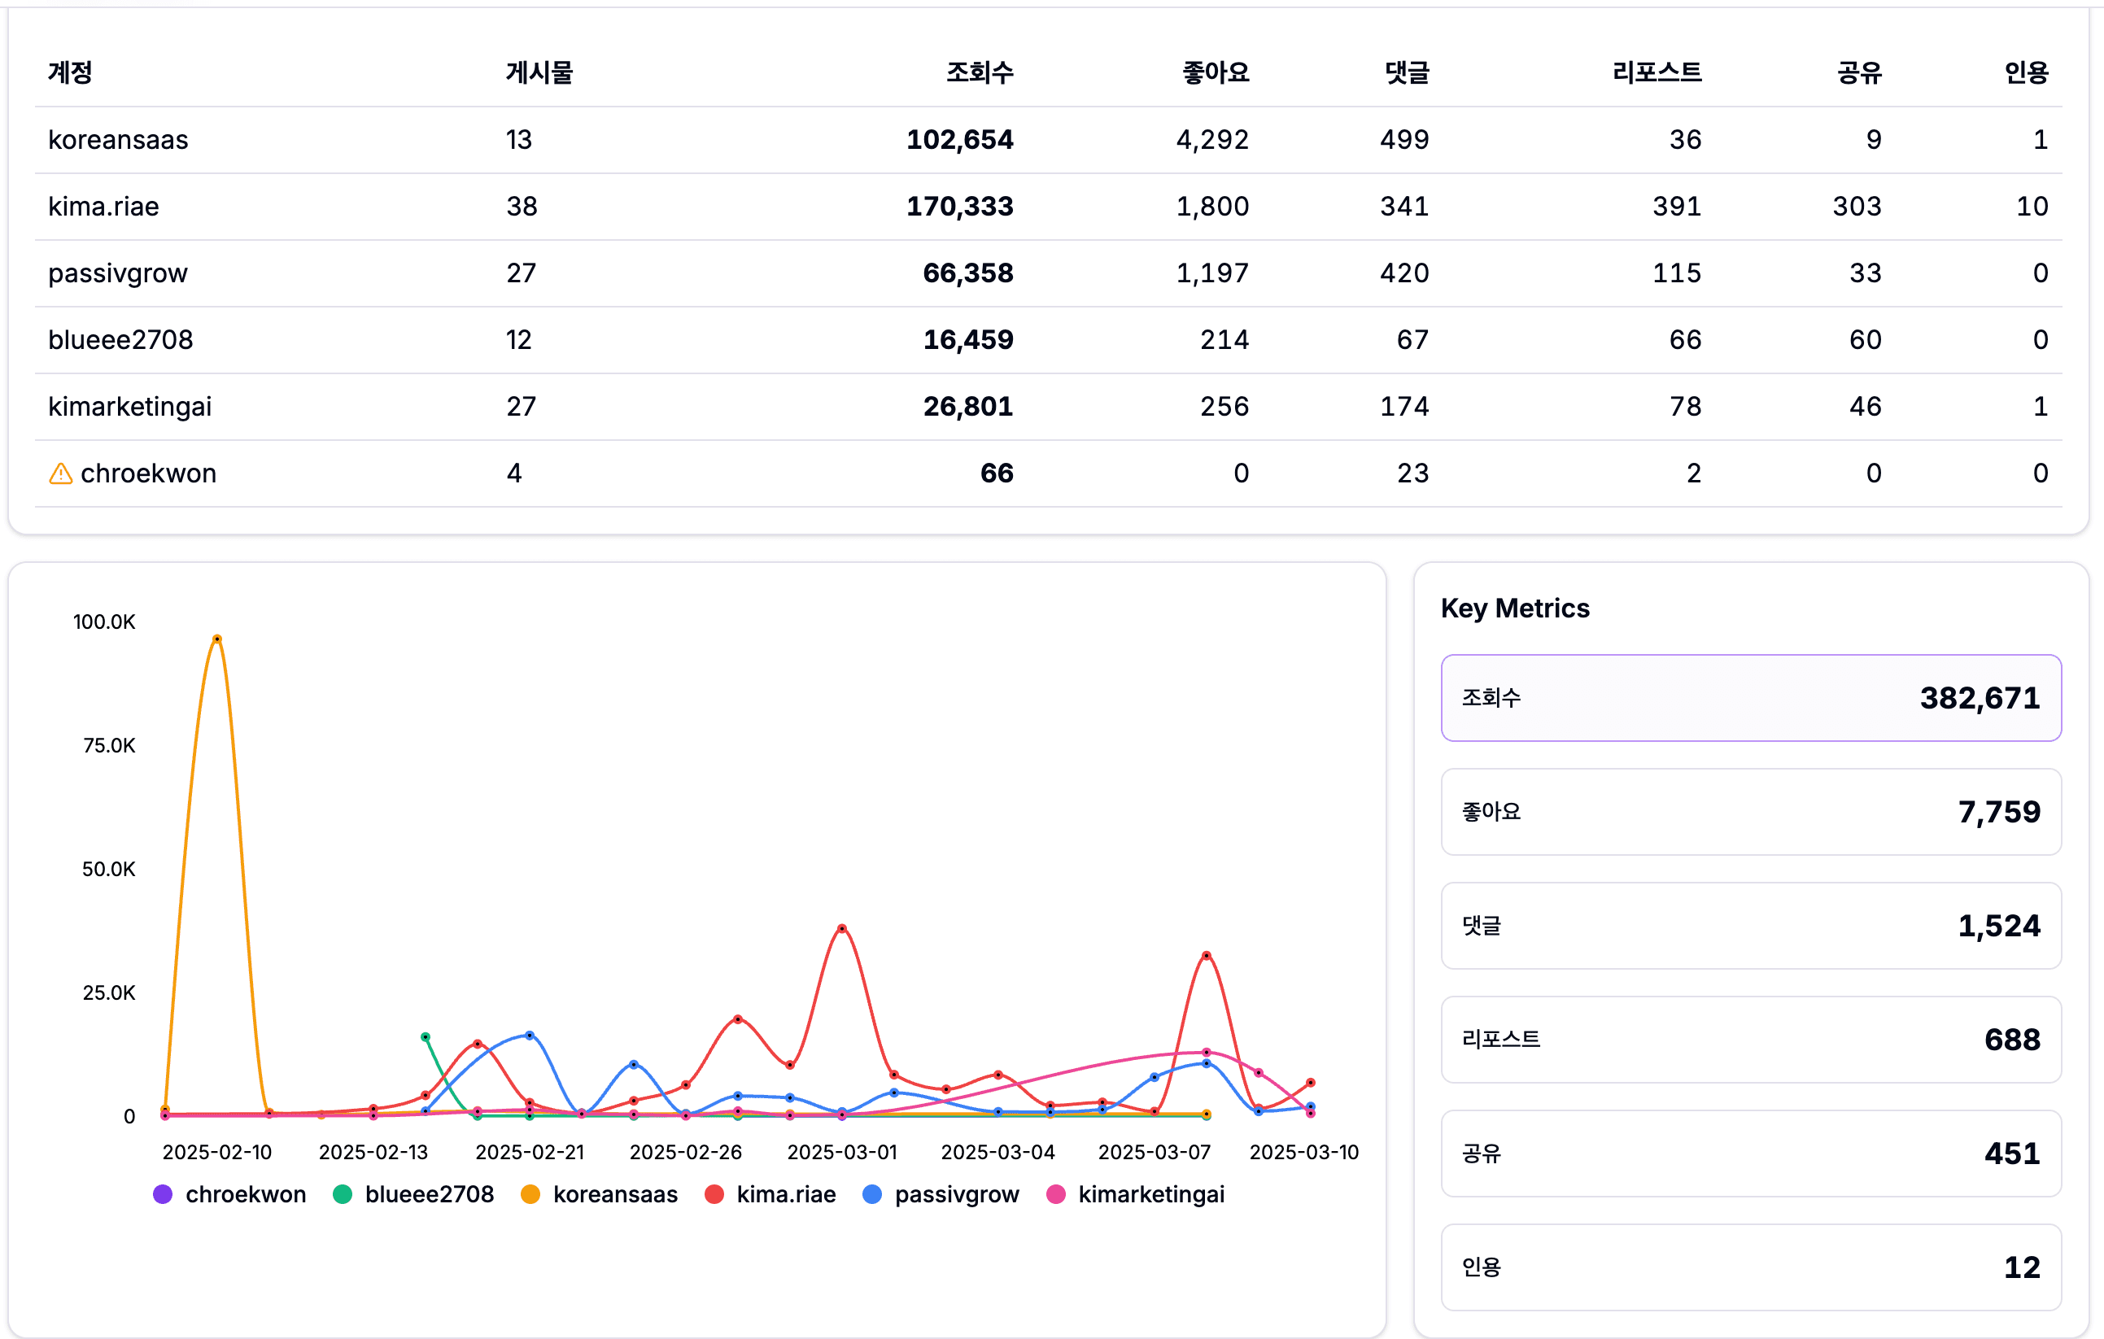Click the 4,292 likes cell
The image size is (2104, 1339).
[1212, 140]
